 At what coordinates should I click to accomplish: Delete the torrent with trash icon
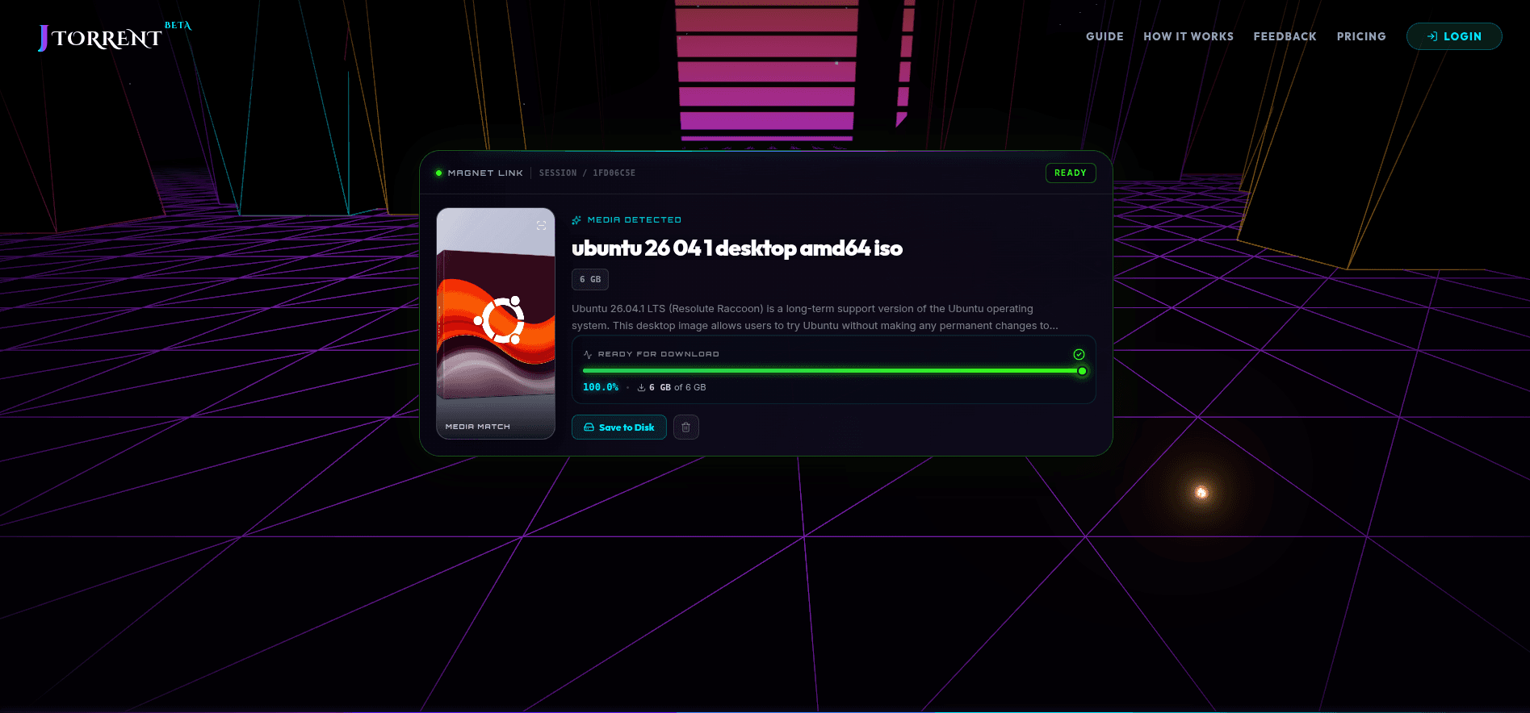685,427
